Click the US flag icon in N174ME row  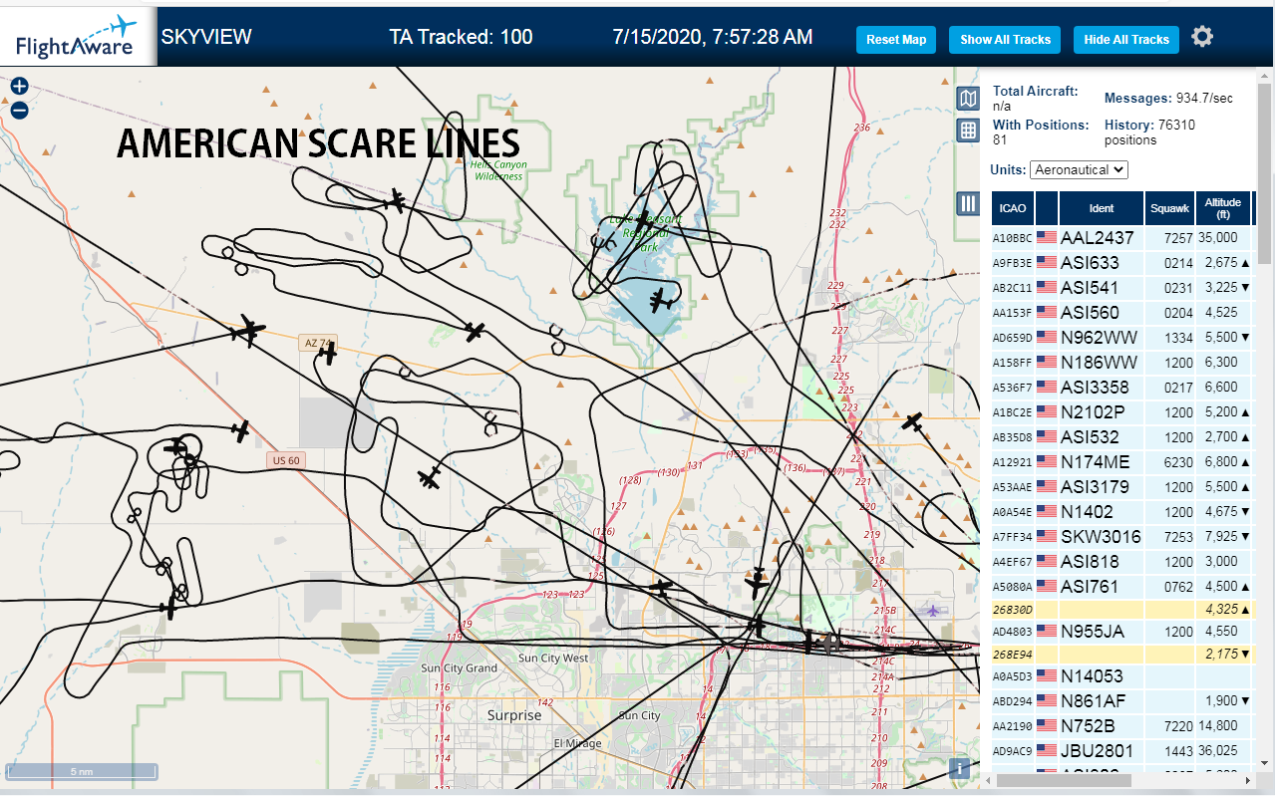pos(1047,462)
